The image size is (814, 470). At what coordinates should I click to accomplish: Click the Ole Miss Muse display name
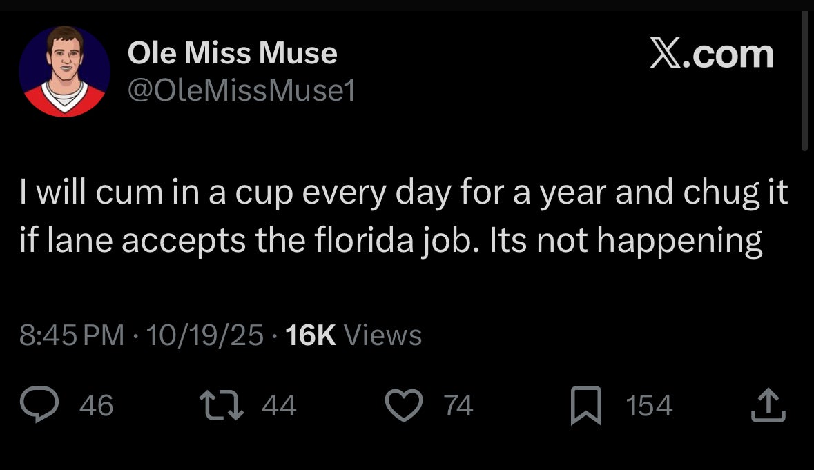[x=232, y=54]
